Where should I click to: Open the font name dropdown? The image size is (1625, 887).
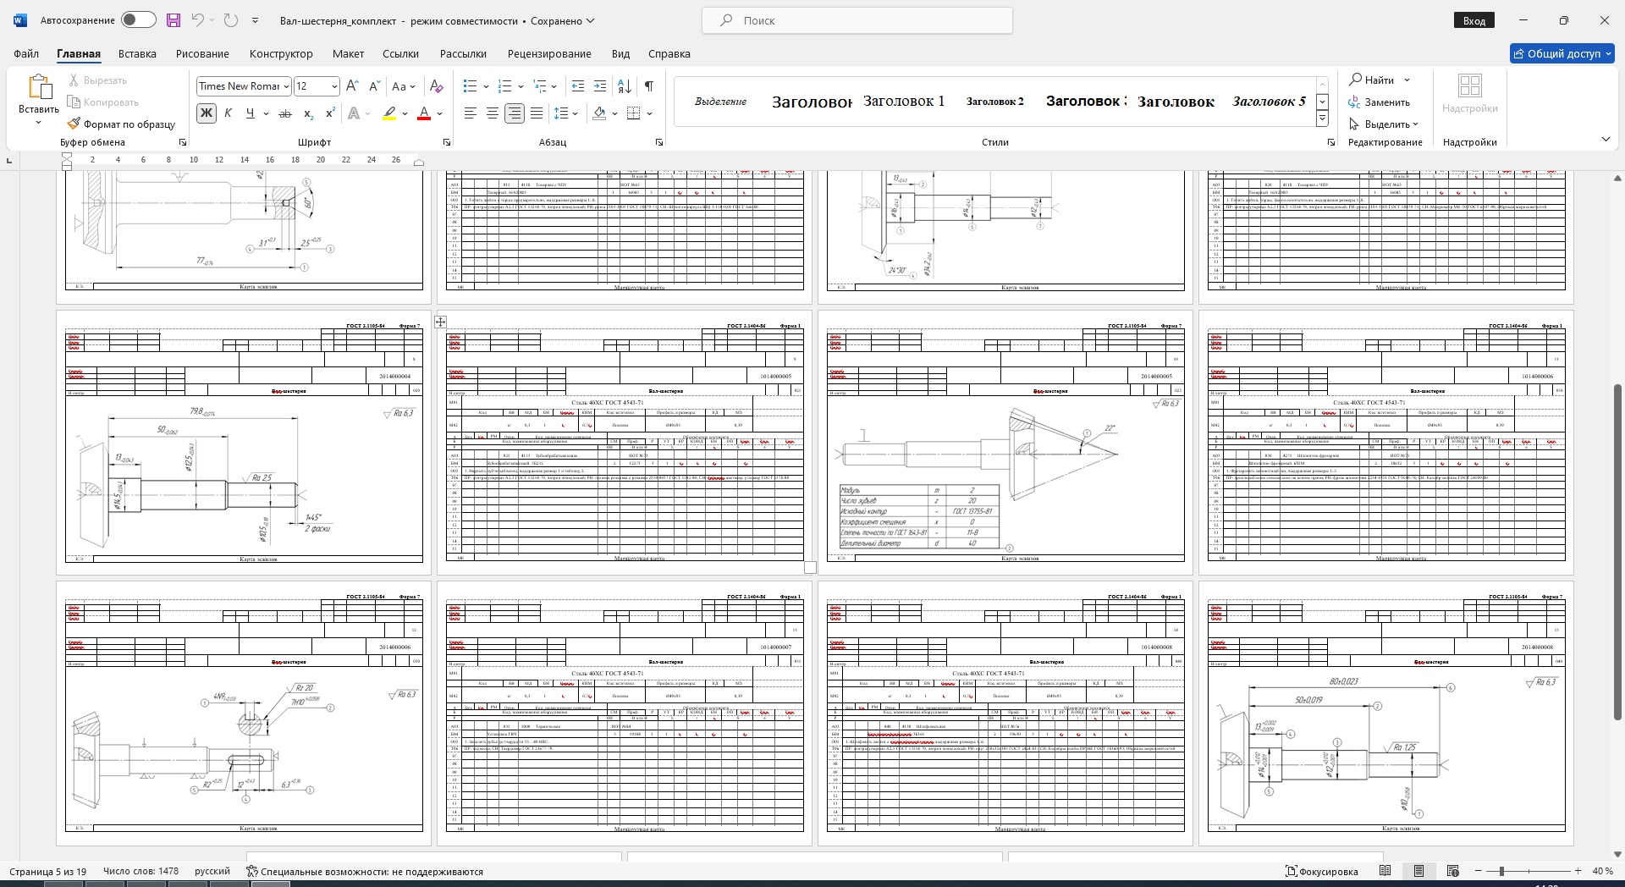click(287, 86)
